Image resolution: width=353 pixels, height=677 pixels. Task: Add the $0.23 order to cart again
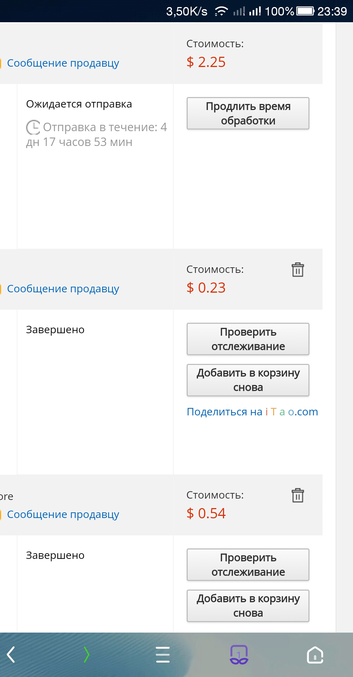click(248, 380)
